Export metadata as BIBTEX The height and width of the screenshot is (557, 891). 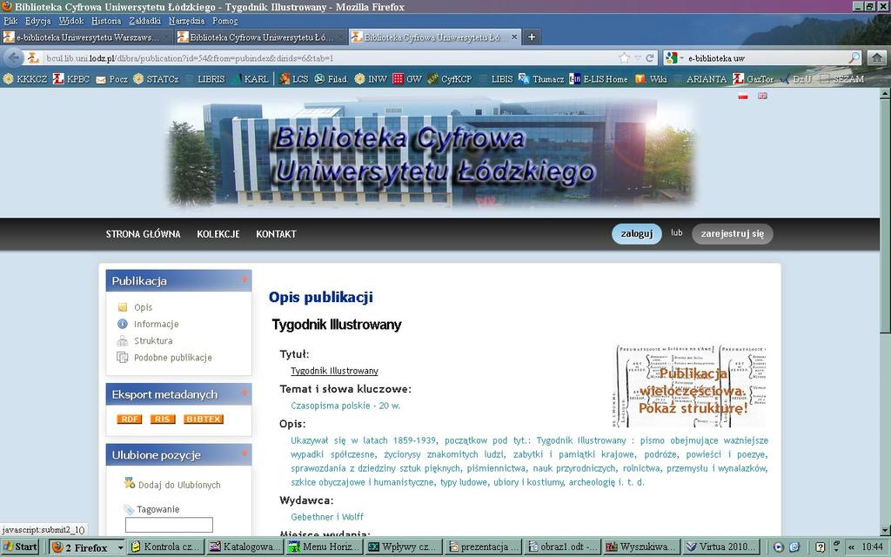coord(204,419)
